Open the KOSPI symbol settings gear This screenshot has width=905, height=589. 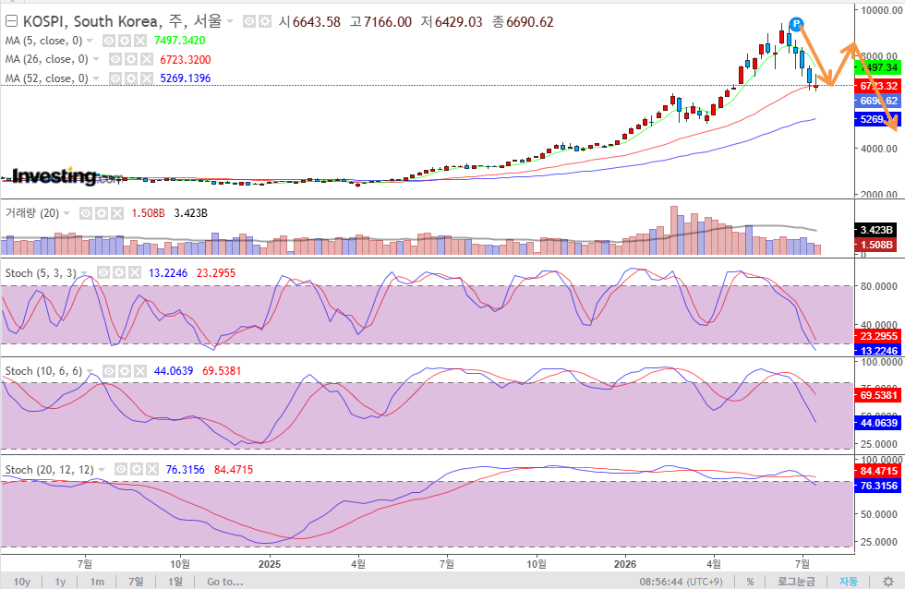265,22
